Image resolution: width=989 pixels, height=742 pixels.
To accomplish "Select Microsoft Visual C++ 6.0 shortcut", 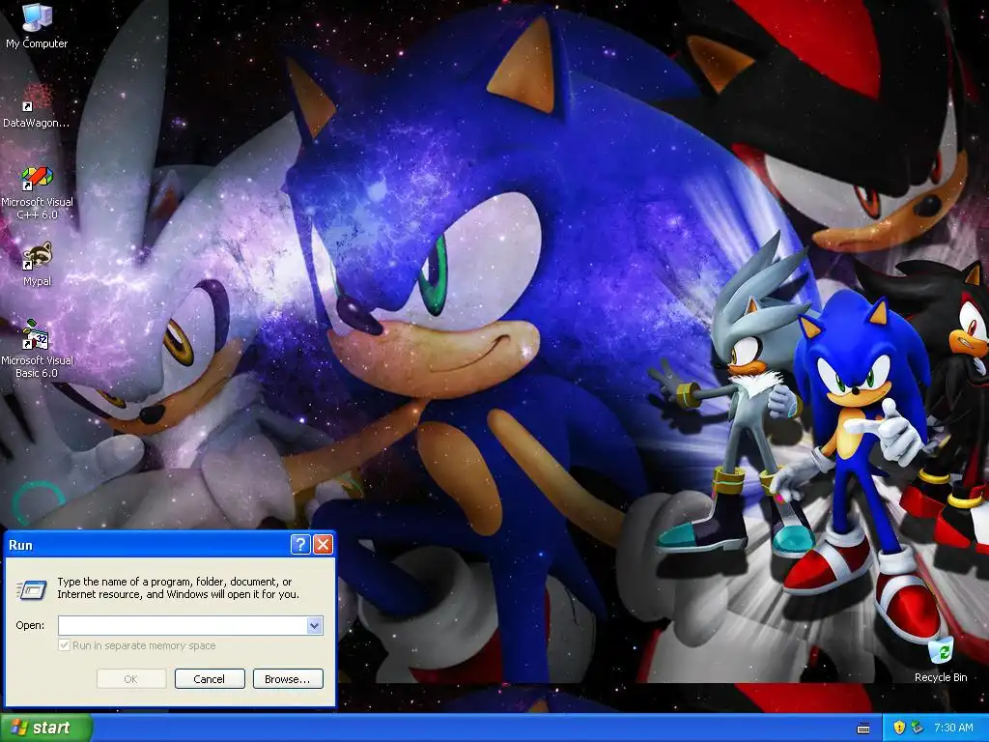I will pyautogui.click(x=37, y=192).
